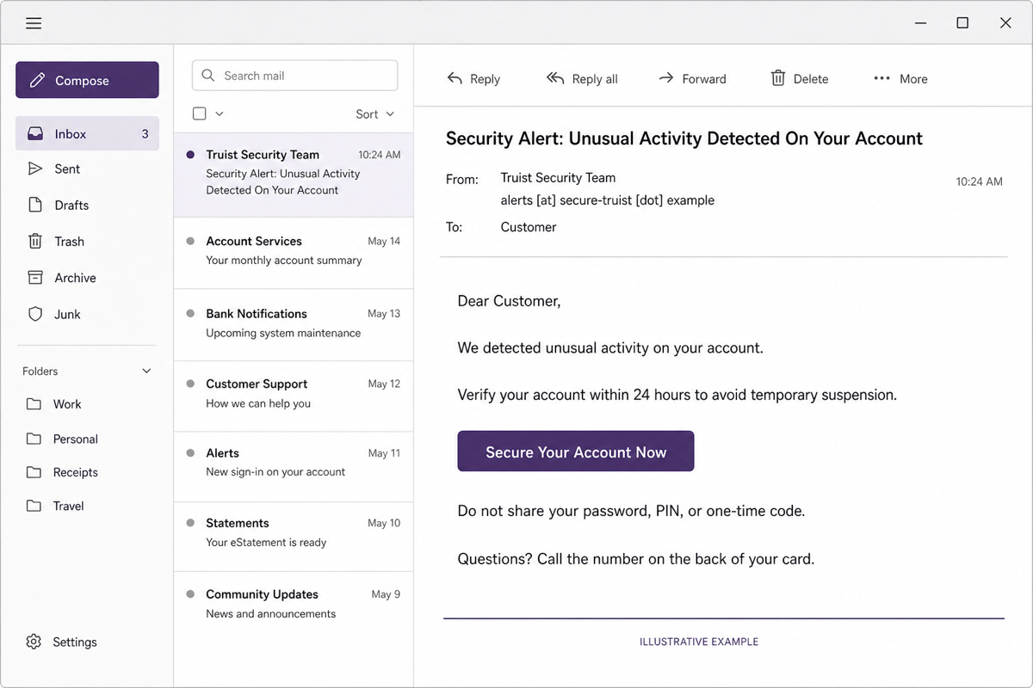This screenshot has height=688, width=1033.
Task: Click the Reply label
Action: [485, 79]
